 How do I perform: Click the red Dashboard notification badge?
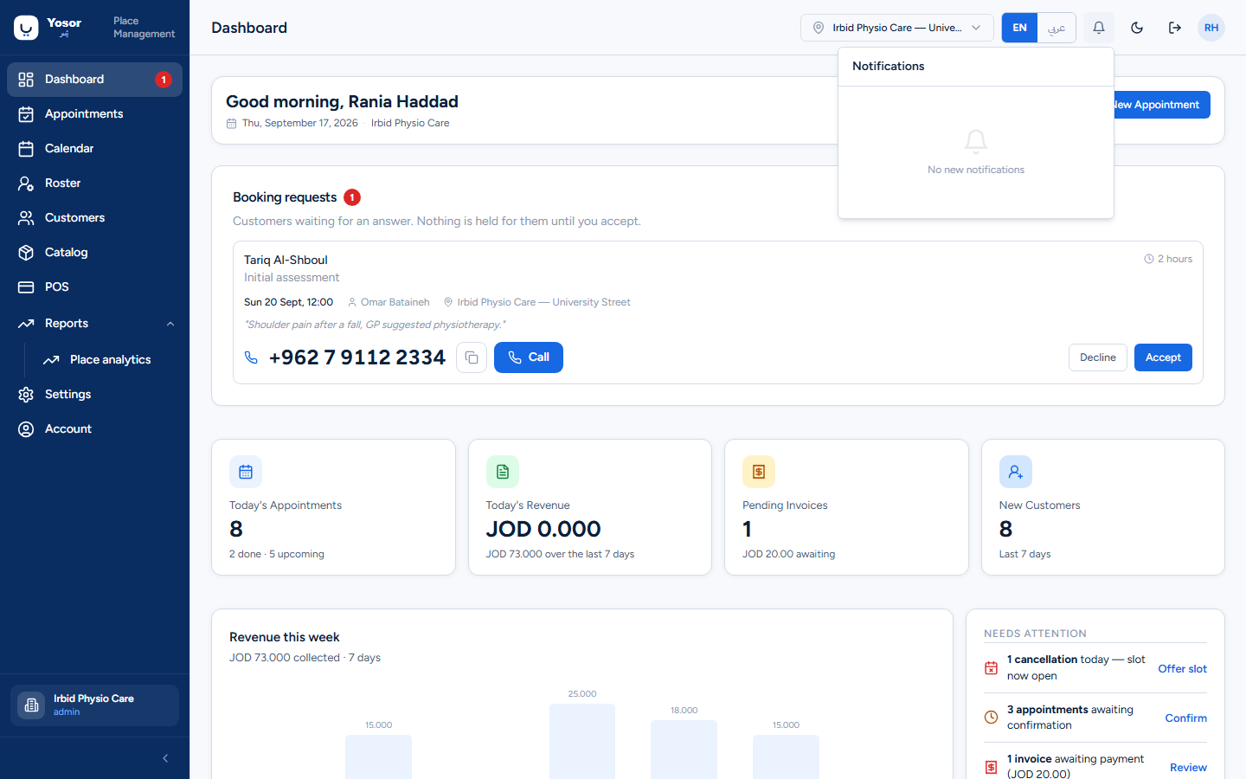coord(164,80)
